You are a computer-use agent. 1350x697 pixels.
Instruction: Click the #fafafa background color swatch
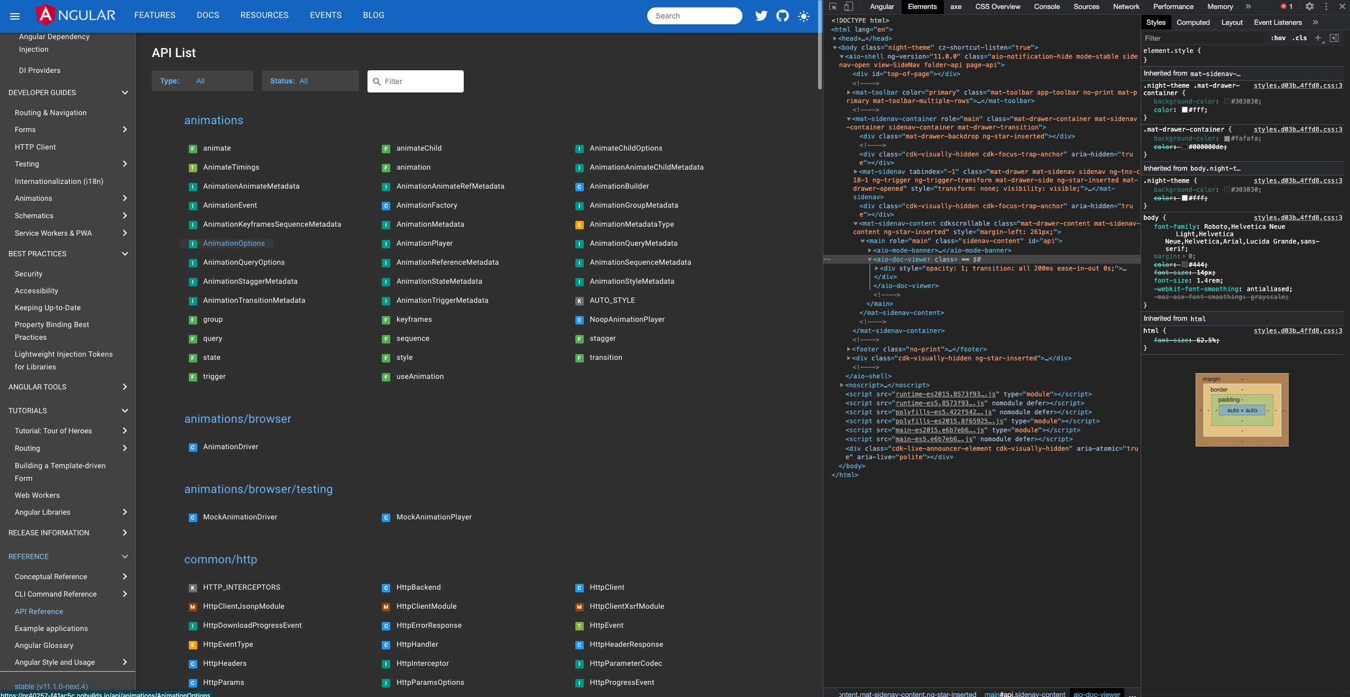(x=1227, y=138)
